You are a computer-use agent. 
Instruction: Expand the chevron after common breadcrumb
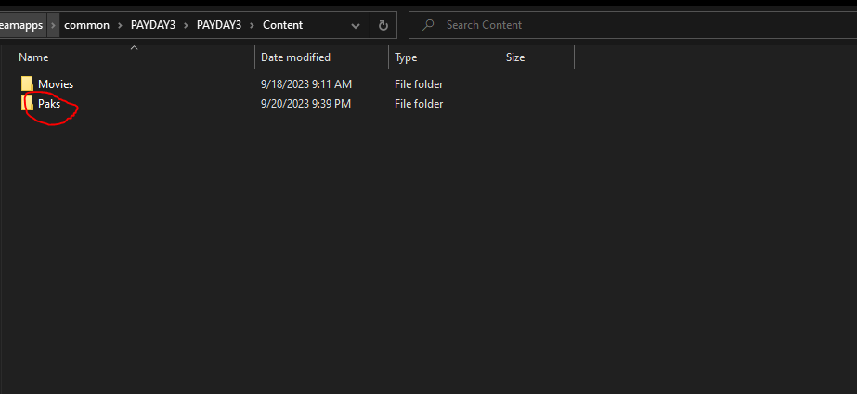tap(121, 25)
